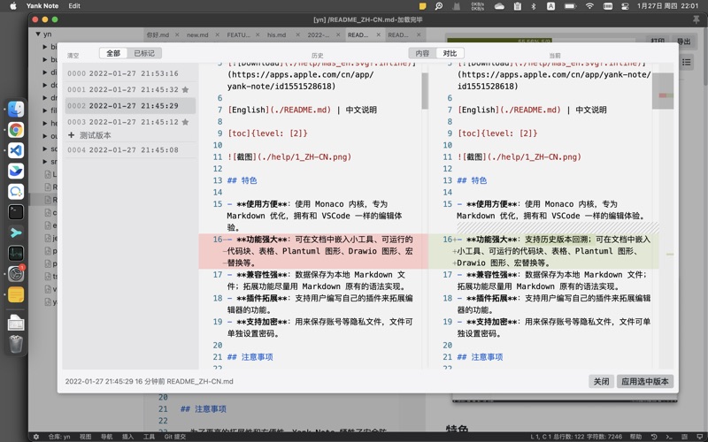
Task: Click the pin icon in the title bar
Action: [x=695, y=18]
